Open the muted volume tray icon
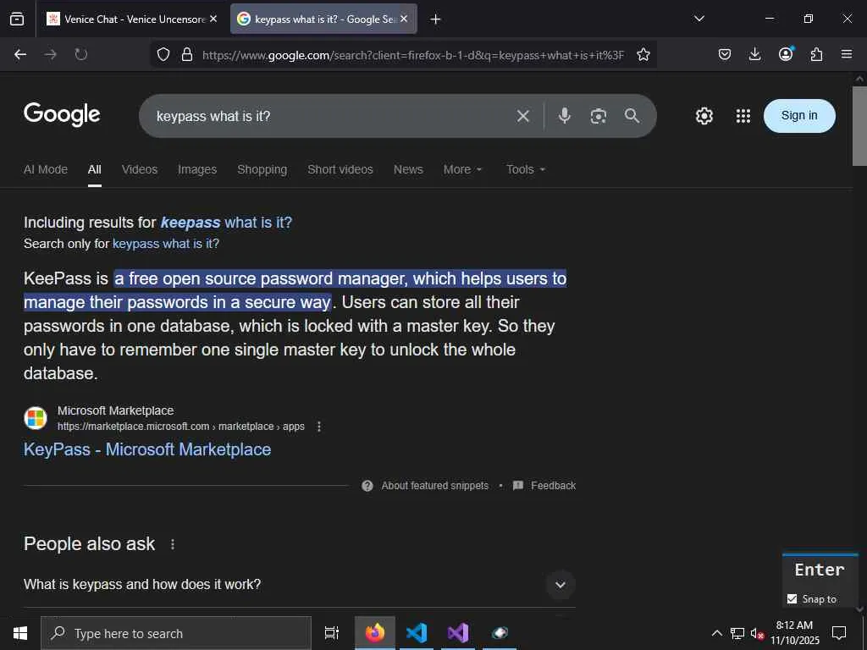867x650 pixels. click(756, 633)
